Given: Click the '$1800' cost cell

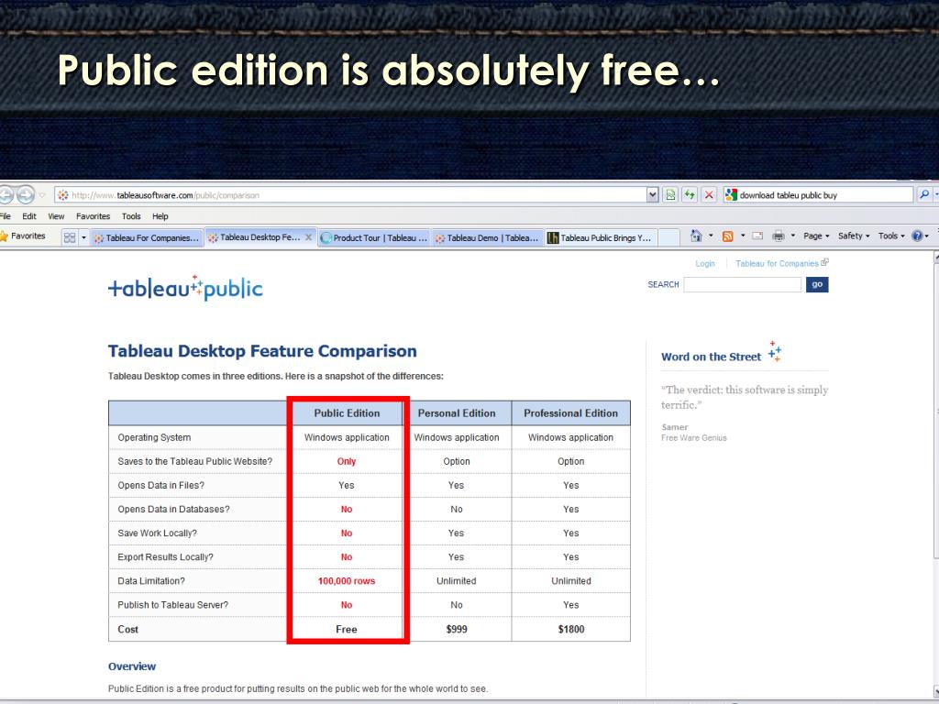Looking at the screenshot, I should point(570,629).
